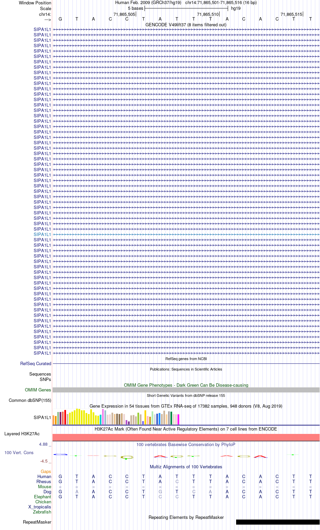
Task: Select the Rhesus alignment row label
Action: (44, 481)
